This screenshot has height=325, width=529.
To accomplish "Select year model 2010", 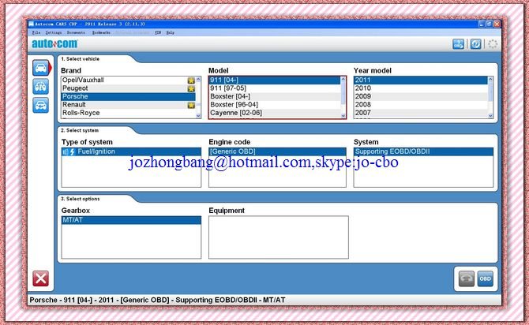I will click(x=421, y=88).
